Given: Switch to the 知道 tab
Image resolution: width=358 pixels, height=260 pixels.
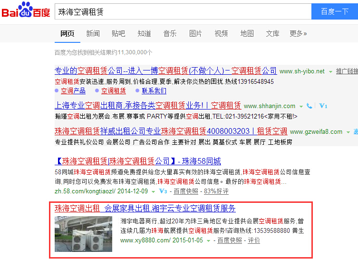Looking at the screenshot, I should coord(145,34).
